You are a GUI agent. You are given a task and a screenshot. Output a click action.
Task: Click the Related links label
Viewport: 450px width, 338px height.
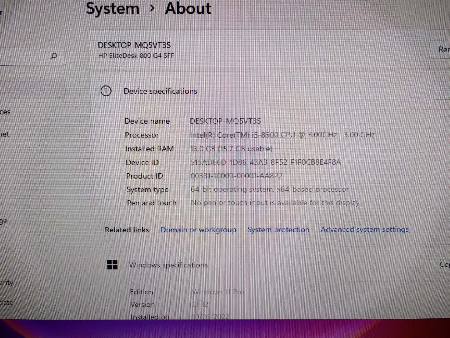(127, 230)
